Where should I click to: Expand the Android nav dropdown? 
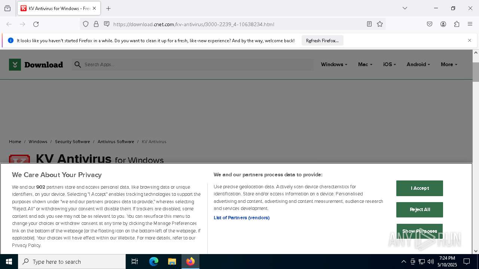pos(418,64)
